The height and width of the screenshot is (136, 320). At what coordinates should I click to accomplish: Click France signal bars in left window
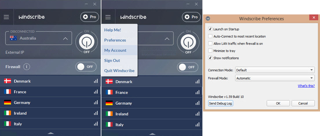tap(96, 92)
